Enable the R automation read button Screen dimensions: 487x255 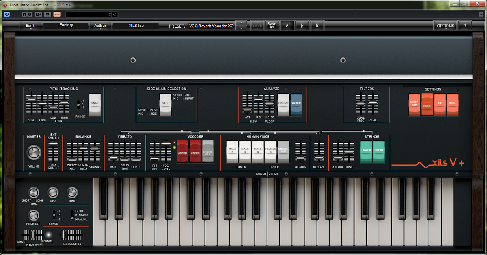[x=24, y=14]
